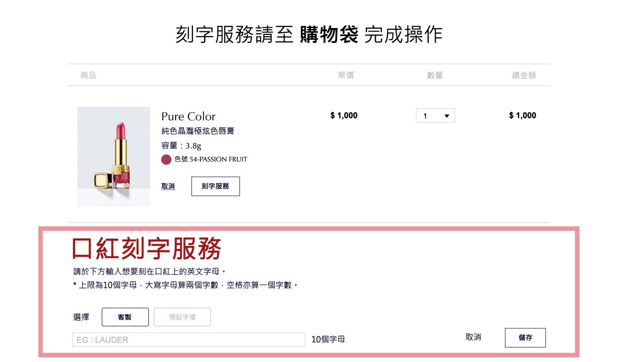Click 取消 beside the 儲存 button
Image resolution: width=618 pixels, height=362 pixels.
(473, 337)
